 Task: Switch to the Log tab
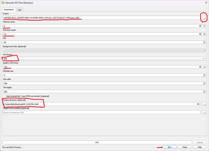click(19, 10)
